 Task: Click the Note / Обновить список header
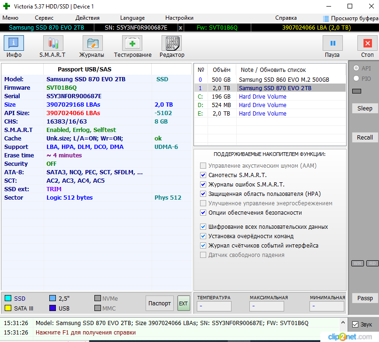pyautogui.click(x=273, y=70)
